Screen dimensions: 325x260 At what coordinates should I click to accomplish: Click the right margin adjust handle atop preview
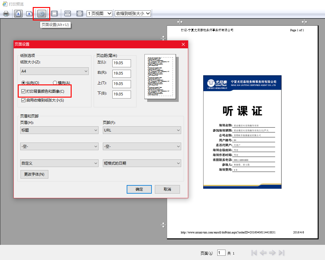304,22
